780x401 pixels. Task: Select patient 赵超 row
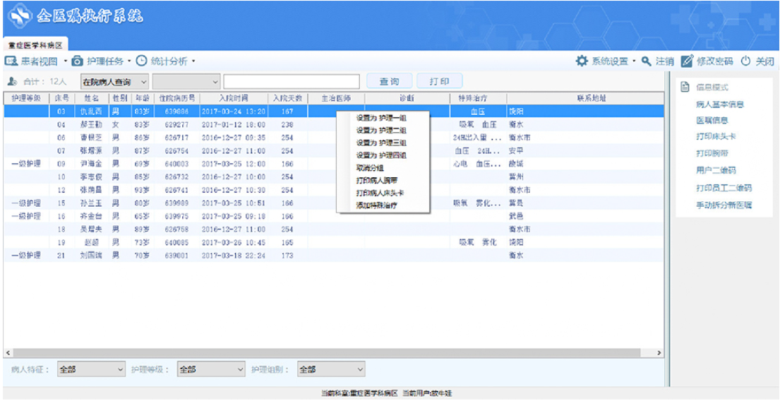pos(333,242)
